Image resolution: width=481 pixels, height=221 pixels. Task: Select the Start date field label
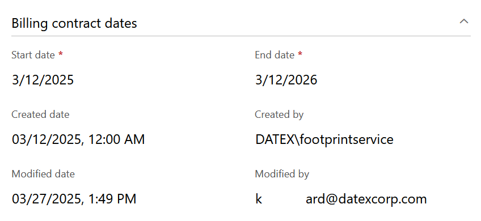pos(33,55)
